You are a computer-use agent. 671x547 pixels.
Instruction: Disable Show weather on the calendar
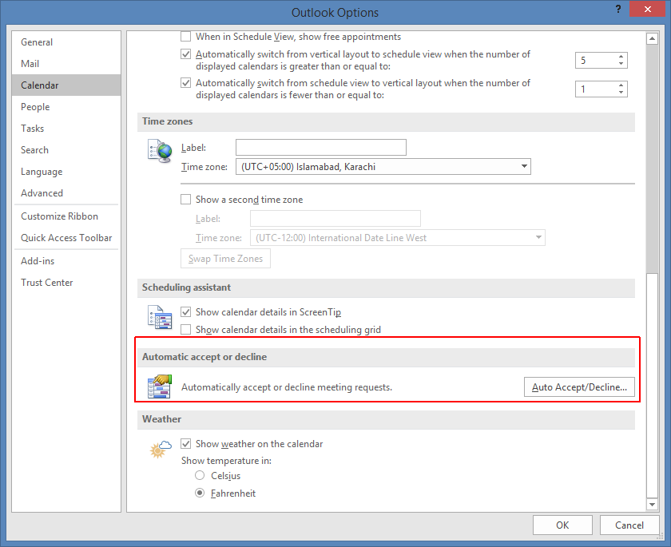coord(185,443)
